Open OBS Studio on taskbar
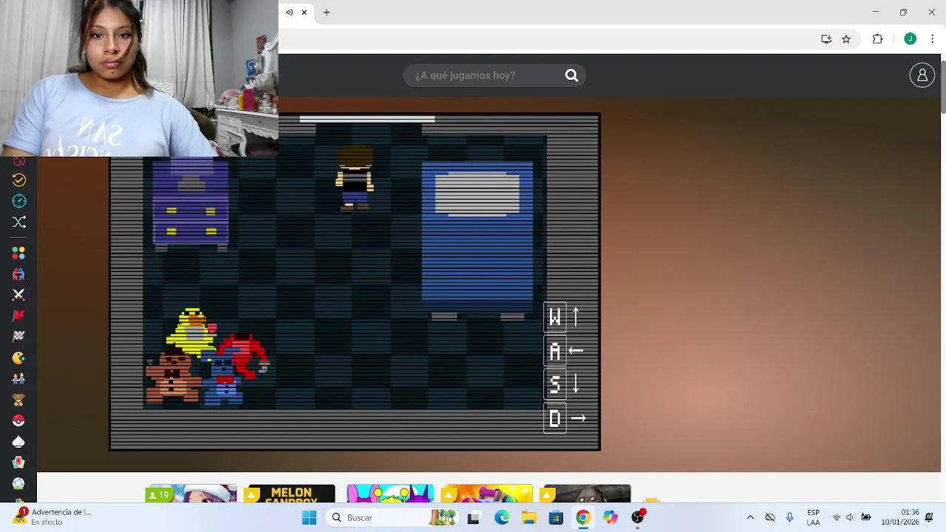 click(x=638, y=517)
